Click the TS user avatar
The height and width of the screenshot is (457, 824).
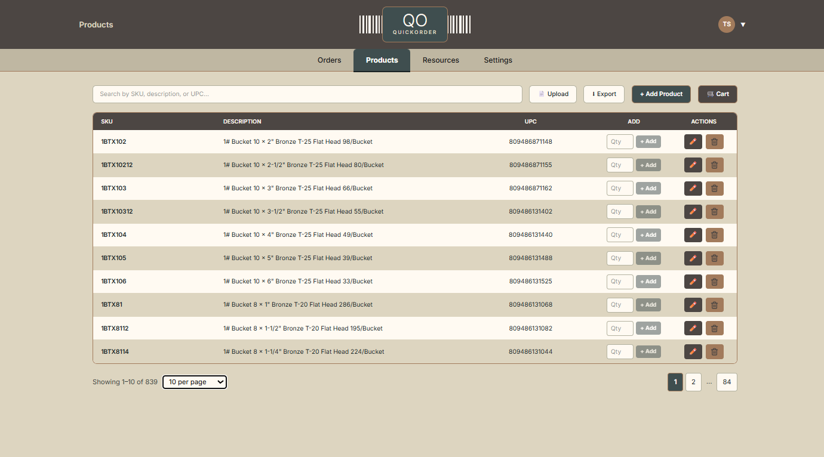click(726, 24)
